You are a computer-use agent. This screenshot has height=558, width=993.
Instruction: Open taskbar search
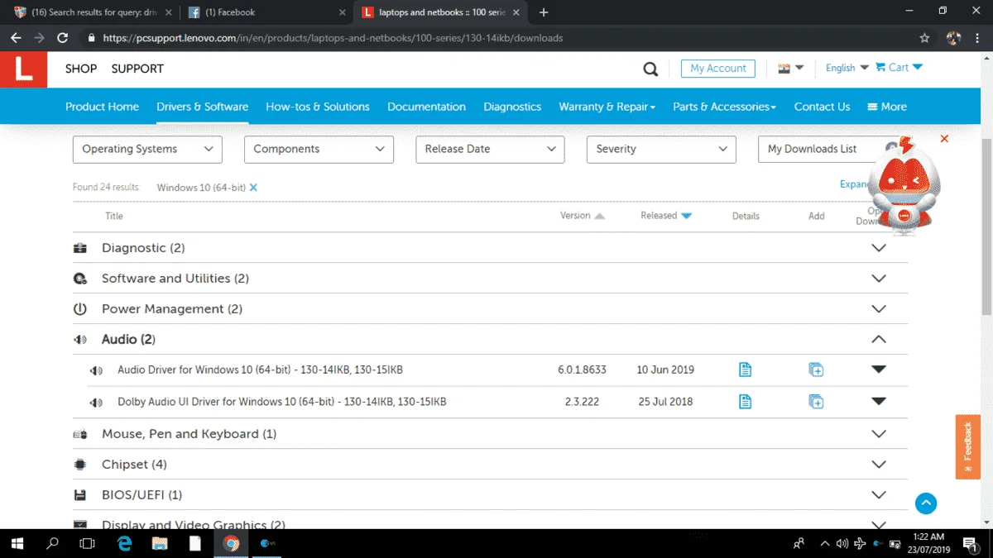[52, 543]
